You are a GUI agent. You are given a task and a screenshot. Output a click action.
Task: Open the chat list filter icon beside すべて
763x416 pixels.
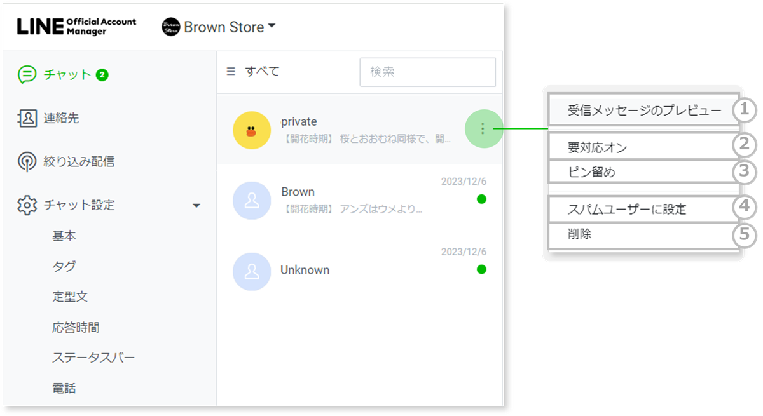pyautogui.click(x=231, y=71)
